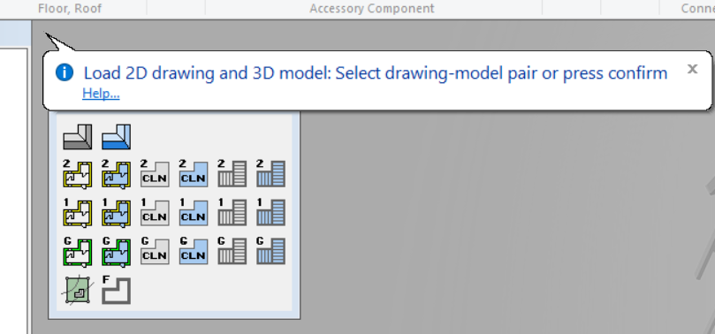715x334 pixels.
Task: Open gray 1st floor framing grid icon
Action: point(232,212)
